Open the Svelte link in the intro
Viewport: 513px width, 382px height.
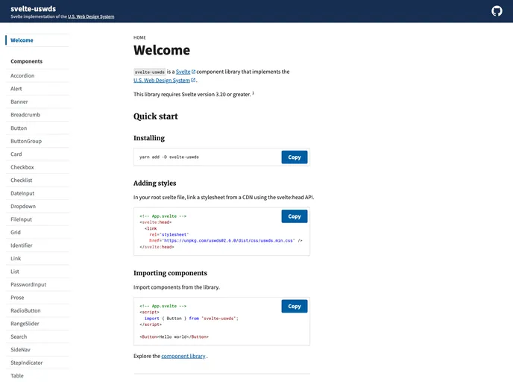(183, 72)
